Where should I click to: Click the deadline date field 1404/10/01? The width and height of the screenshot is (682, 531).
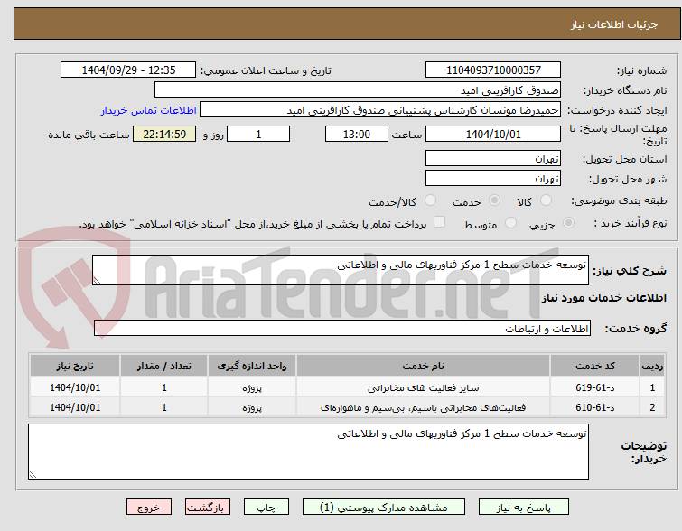coord(493,134)
